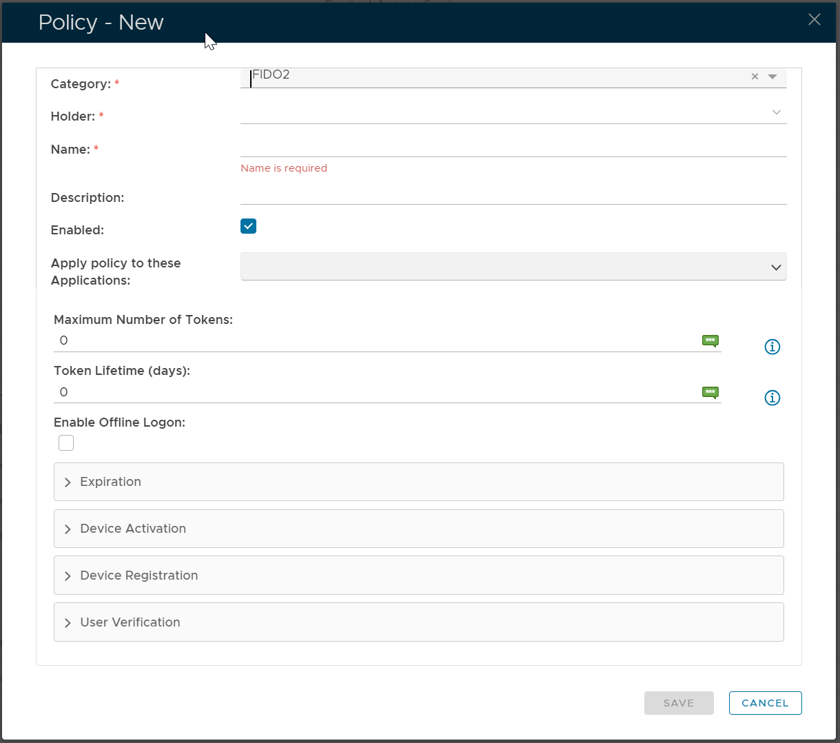
Task: Click the Token Lifetime (days) value field
Action: pyautogui.click(x=376, y=392)
